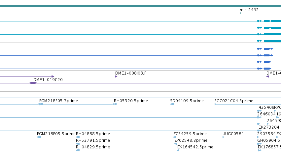The height and width of the screenshot is (152, 281).
Task: Select the arrow glyph beneath UUGC0581
Action: 223,137
